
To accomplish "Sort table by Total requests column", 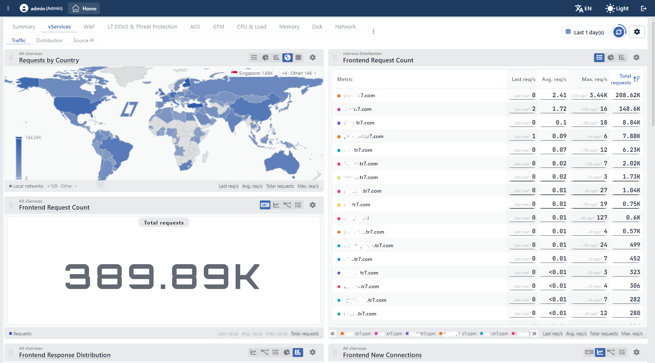I will (625, 79).
